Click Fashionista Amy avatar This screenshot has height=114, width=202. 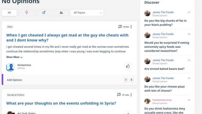147,101
